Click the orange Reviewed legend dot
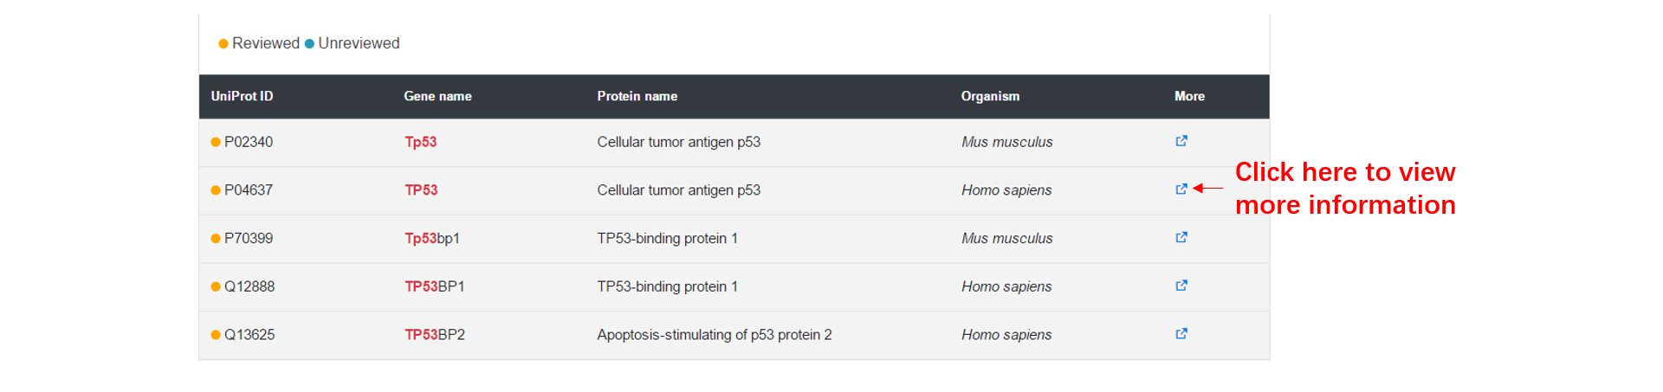This screenshot has height=392, width=1663. [223, 43]
